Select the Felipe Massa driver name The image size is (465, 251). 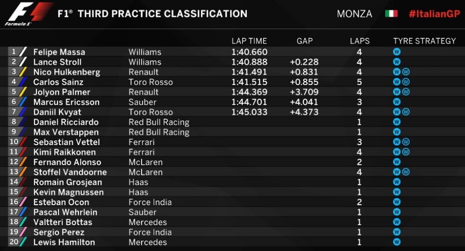pyautogui.click(x=59, y=52)
